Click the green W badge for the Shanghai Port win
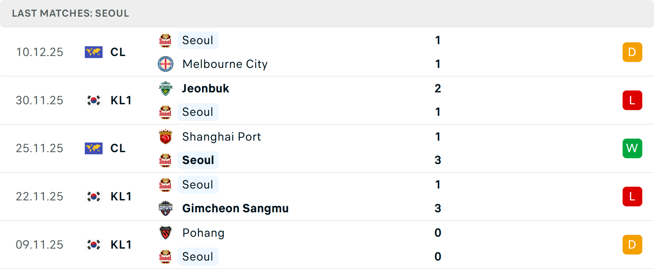The height and width of the screenshot is (269, 654). click(x=632, y=148)
